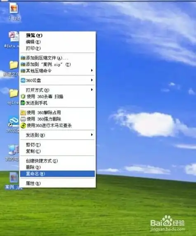The height and width of the screenshot is (236, 196).
Task: Select 添加到 "案例.zip"(T) option
Action: (57, 64)
